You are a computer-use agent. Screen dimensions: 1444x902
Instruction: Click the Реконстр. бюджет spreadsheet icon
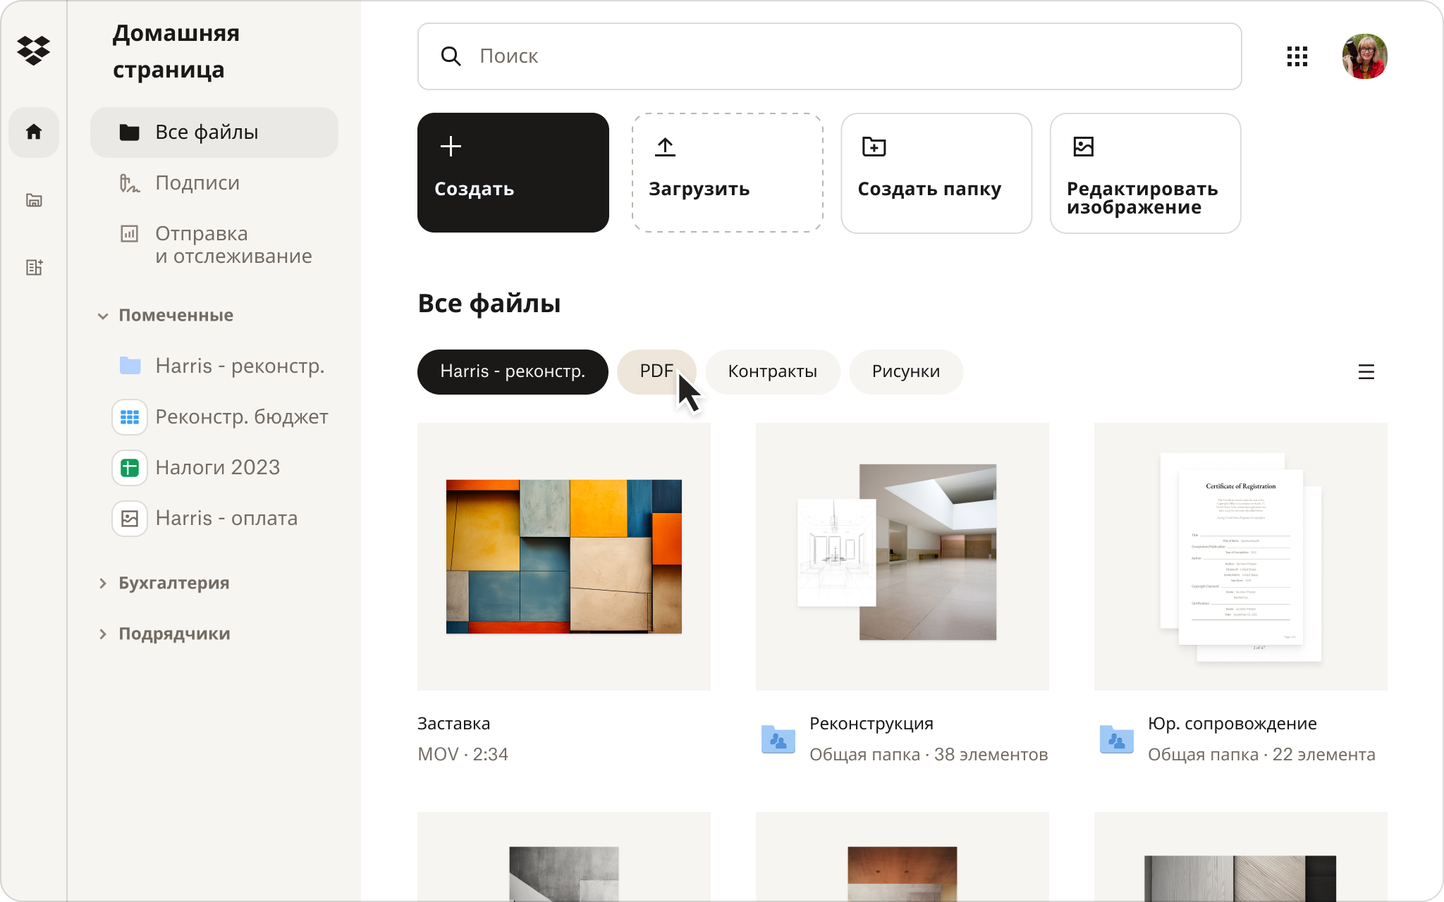(130, 417)
